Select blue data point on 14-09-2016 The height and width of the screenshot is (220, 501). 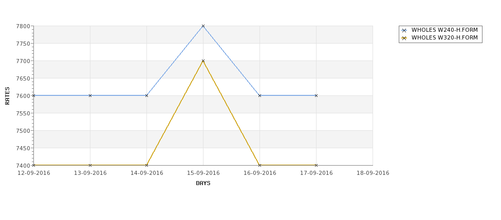(x=146, y=96)
